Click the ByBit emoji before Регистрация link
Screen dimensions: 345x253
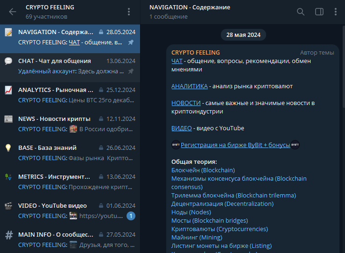click(176, 145)
